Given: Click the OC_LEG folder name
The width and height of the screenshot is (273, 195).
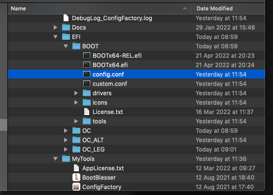Looking at the screenshot, I should point(94,150).
